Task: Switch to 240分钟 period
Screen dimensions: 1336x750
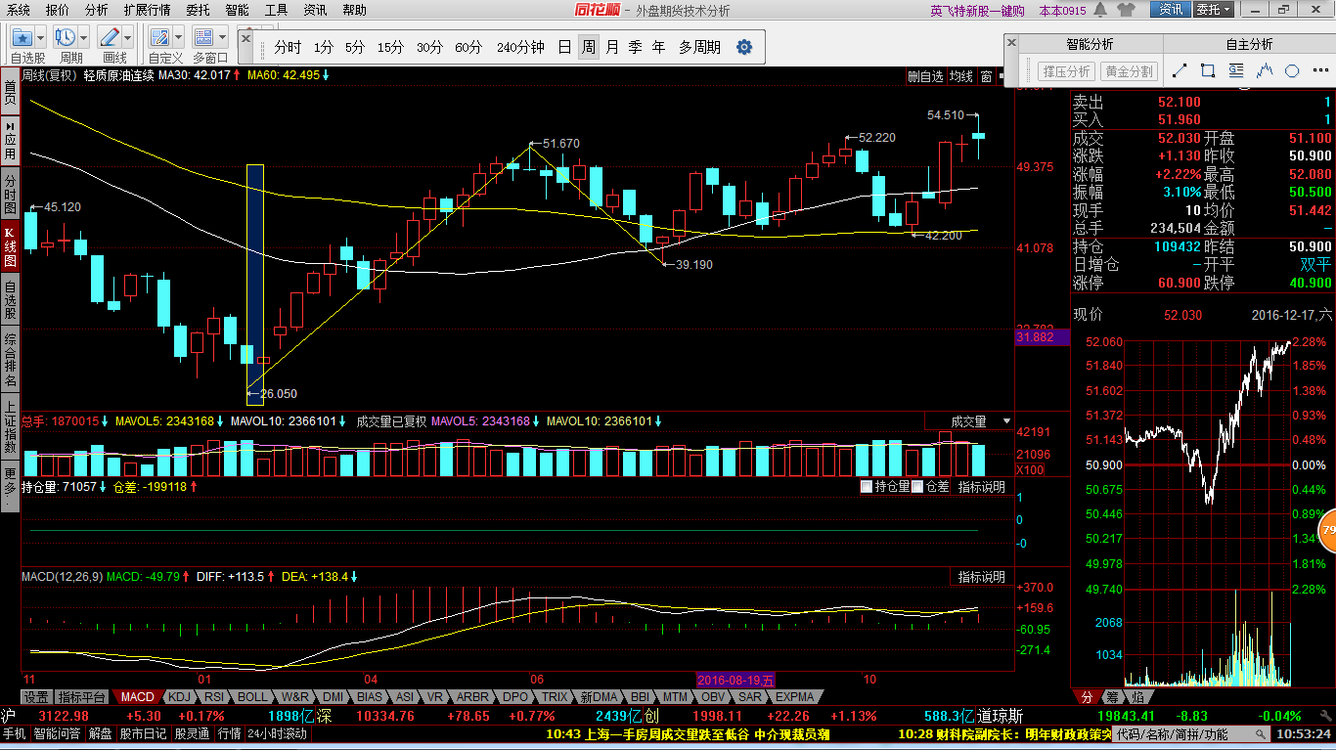Action: 520,47
